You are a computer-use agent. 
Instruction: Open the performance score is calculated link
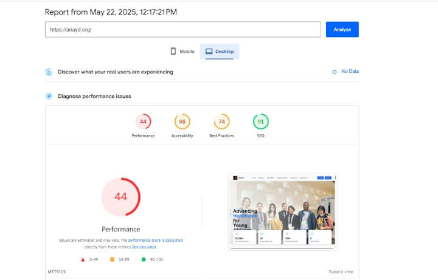pyautogui.click(x=155, y=240)
